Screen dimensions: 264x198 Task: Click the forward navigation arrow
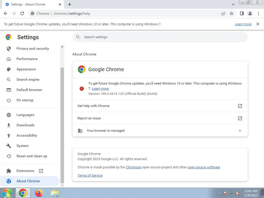[x=14, y=13]
